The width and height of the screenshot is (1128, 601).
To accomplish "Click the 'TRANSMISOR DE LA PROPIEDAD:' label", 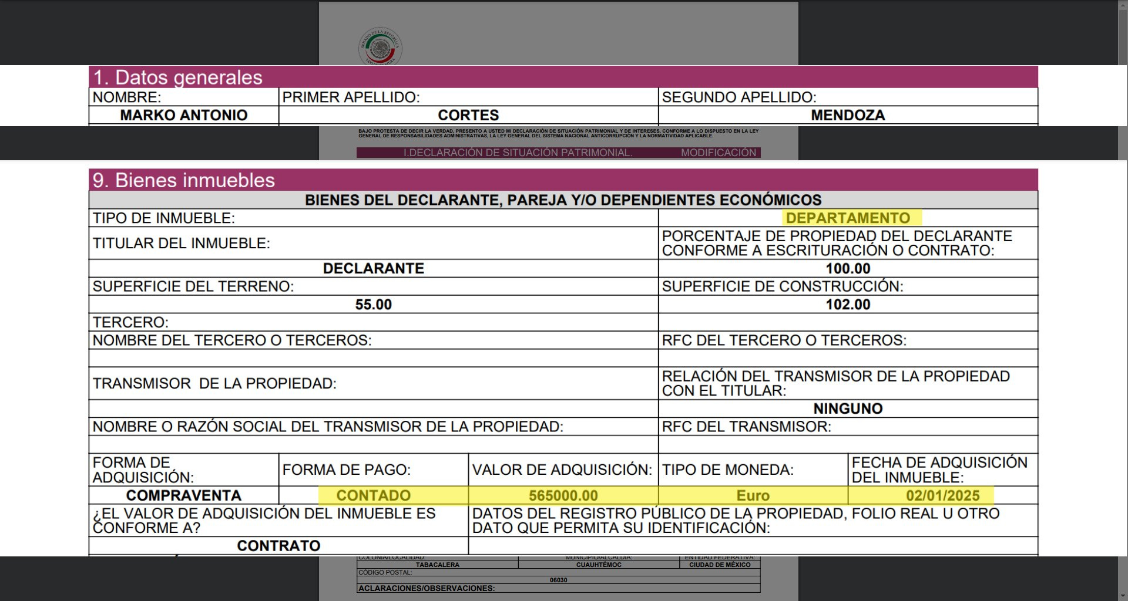I will (x=214, y=383).
